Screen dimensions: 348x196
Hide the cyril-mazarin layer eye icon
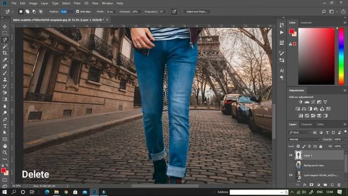(x=291, y=175)
